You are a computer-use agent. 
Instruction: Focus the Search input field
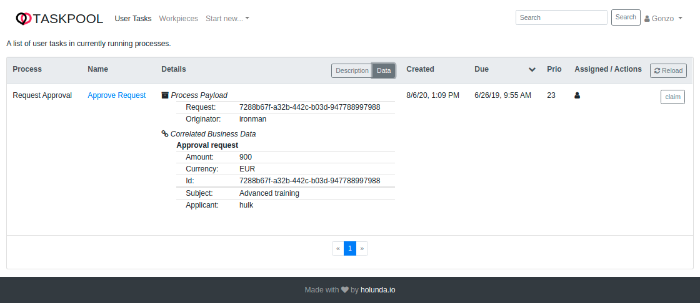pos(561,17)
